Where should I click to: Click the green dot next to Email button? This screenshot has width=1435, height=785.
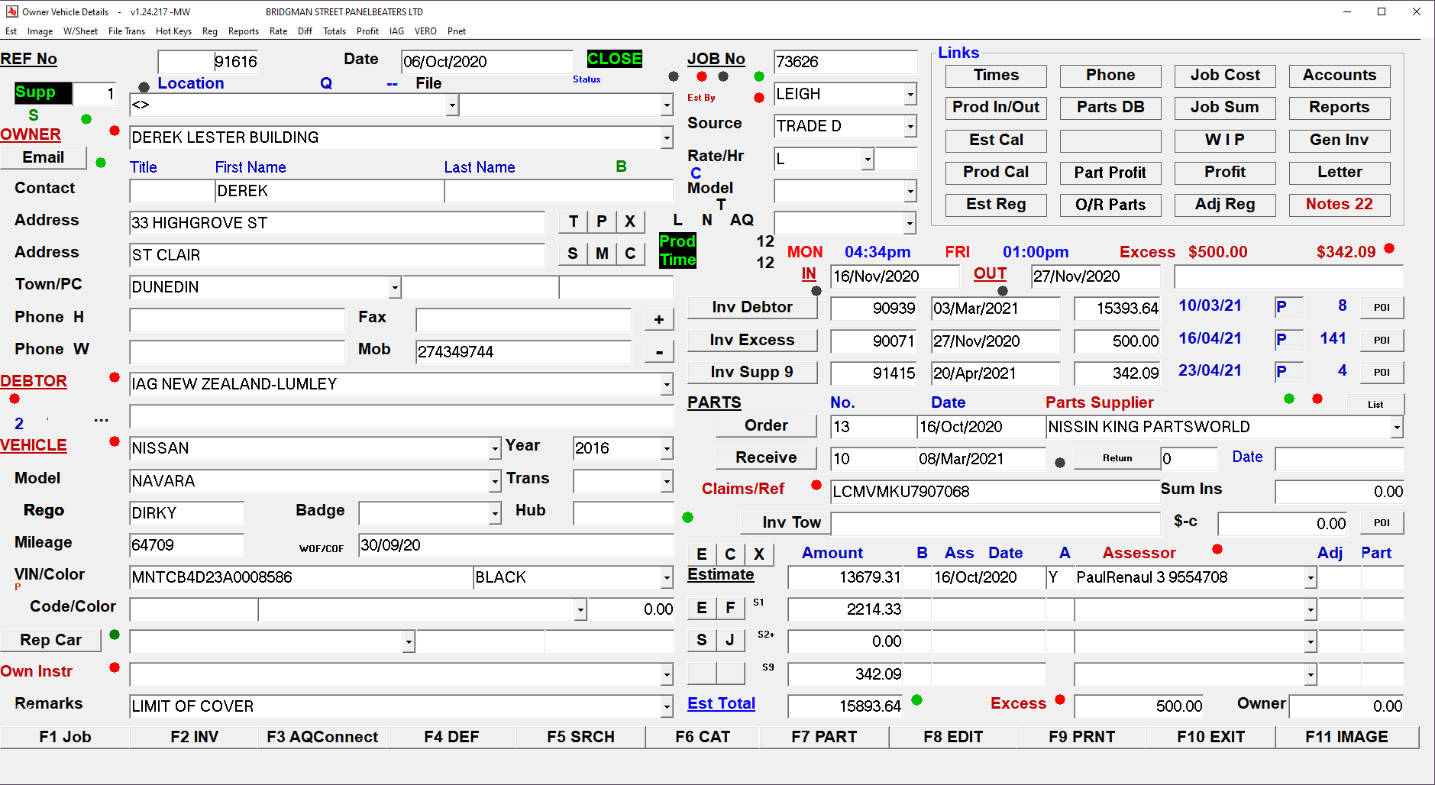(101, 163)
